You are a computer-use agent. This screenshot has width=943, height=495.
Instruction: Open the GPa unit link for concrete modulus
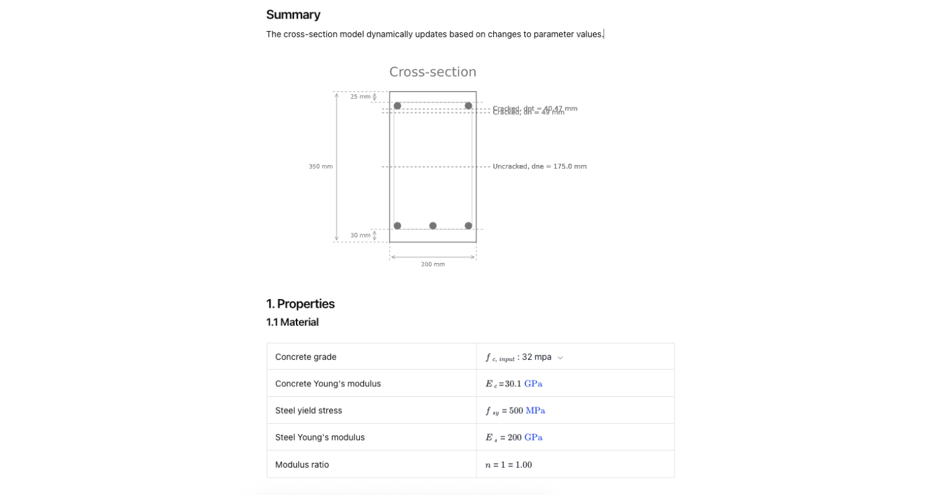tap(532, 383)
